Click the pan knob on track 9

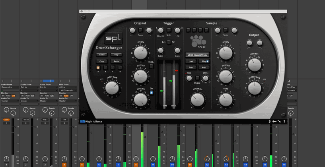point(153,159)
